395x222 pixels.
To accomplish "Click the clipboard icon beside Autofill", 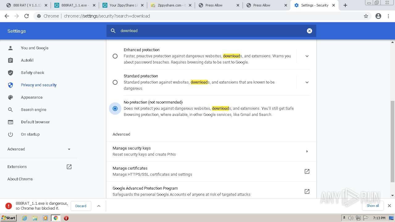I will tap(10, 60).
